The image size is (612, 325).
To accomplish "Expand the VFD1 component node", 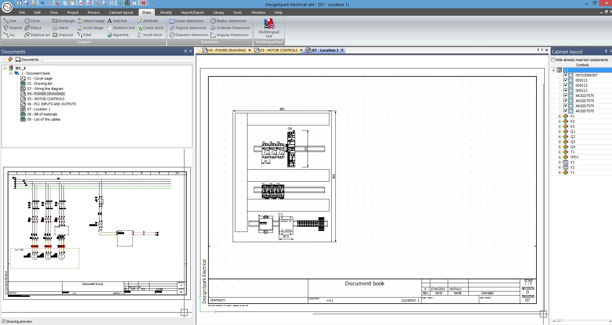I will 559,157.
